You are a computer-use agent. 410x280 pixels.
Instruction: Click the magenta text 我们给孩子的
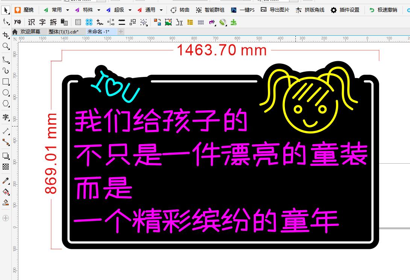[x=161, y=121]
